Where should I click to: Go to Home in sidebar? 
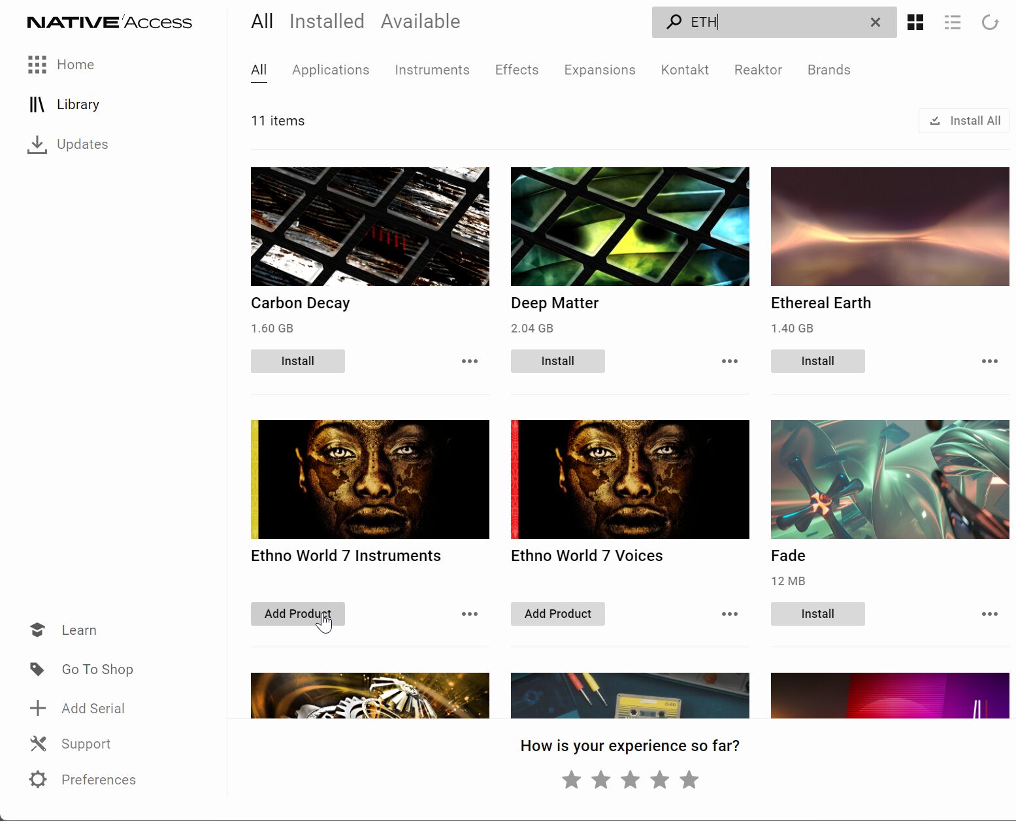(x=75, y=65)
